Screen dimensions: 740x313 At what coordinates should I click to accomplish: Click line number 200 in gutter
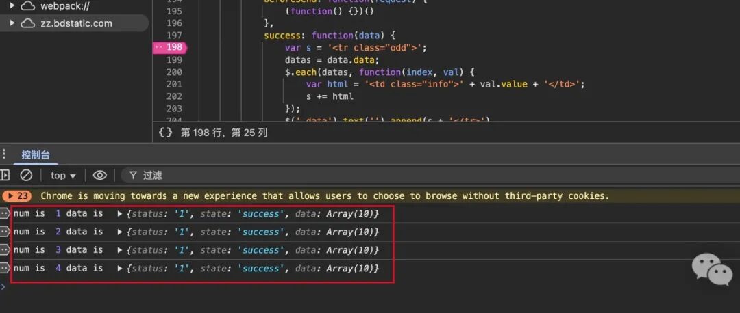click(174, 72)
